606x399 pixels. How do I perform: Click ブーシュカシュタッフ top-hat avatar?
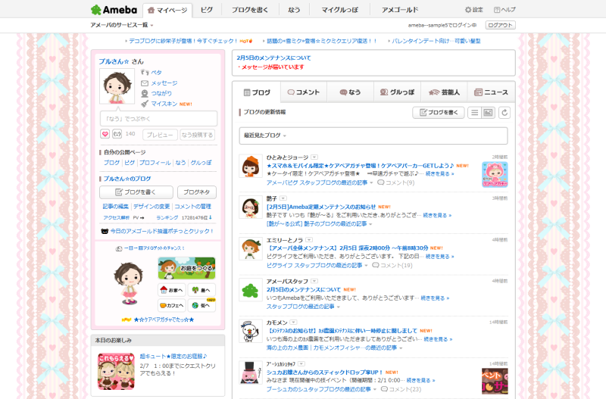click(x=251, y=373)
